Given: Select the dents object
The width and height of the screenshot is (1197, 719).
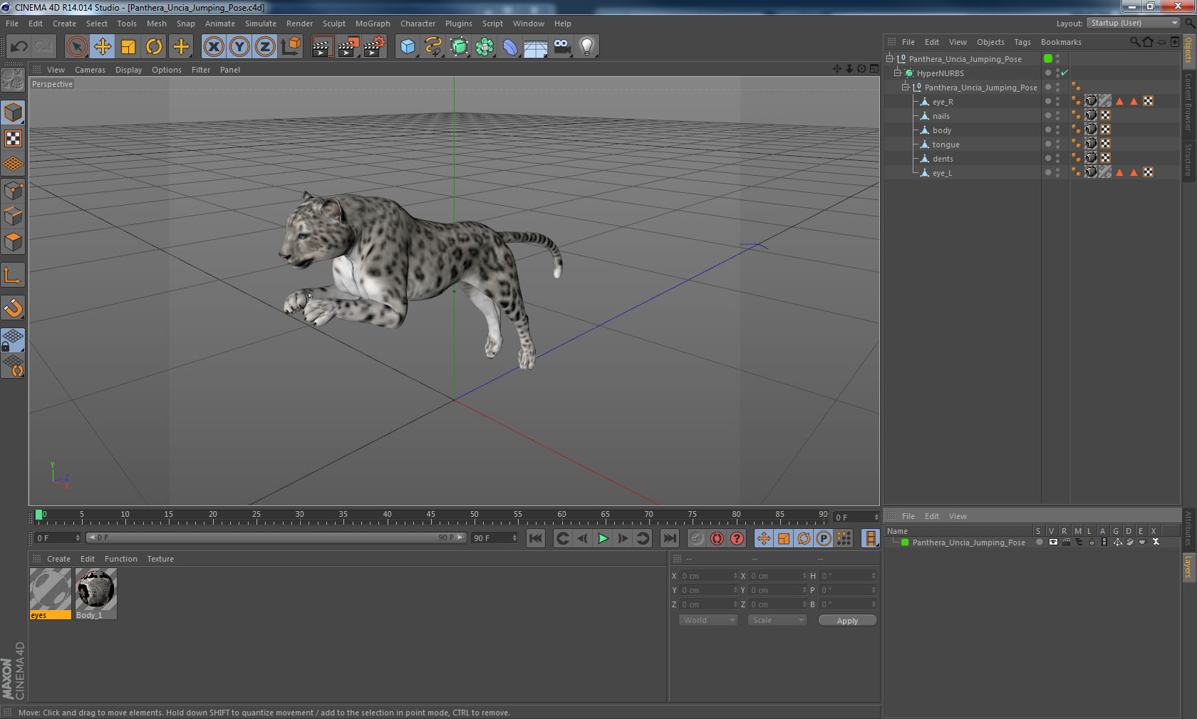Looking at the screenshot, I should pyautogui.click(x=943, y=159).
